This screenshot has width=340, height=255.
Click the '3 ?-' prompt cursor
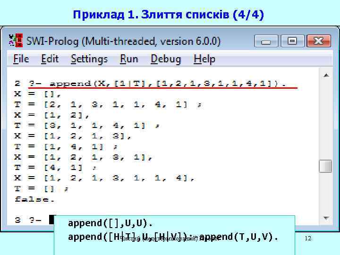(51, 220)
